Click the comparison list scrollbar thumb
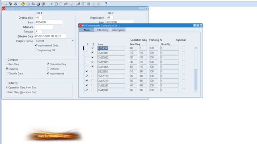 point(196,79)
